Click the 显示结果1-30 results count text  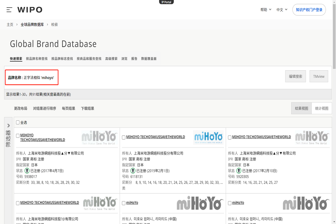[38, 94]
